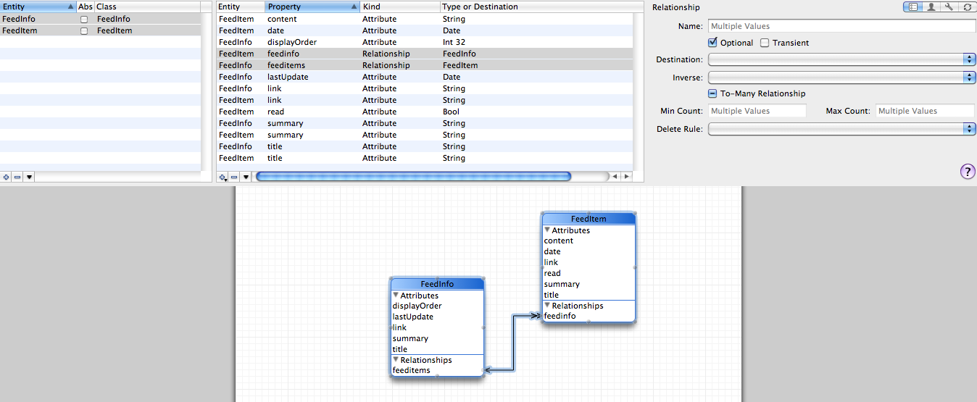Image resolution: width=977 pixels, height=402 pixels.
Task: Select FeedItem title bar in diagram
Action: 589,219
